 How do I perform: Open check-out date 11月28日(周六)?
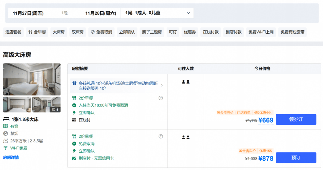[101, 13]
